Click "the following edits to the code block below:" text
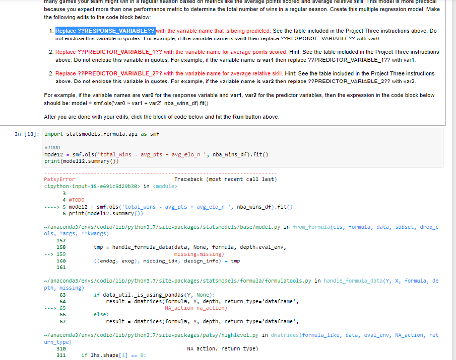Viewport: 456px width, 360px height. (97, 17)
